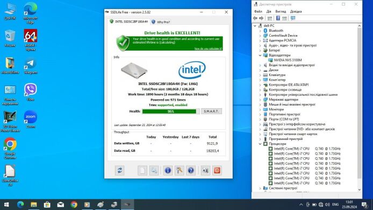Select the videodfilms folder on the desktop

coord(10,65)
